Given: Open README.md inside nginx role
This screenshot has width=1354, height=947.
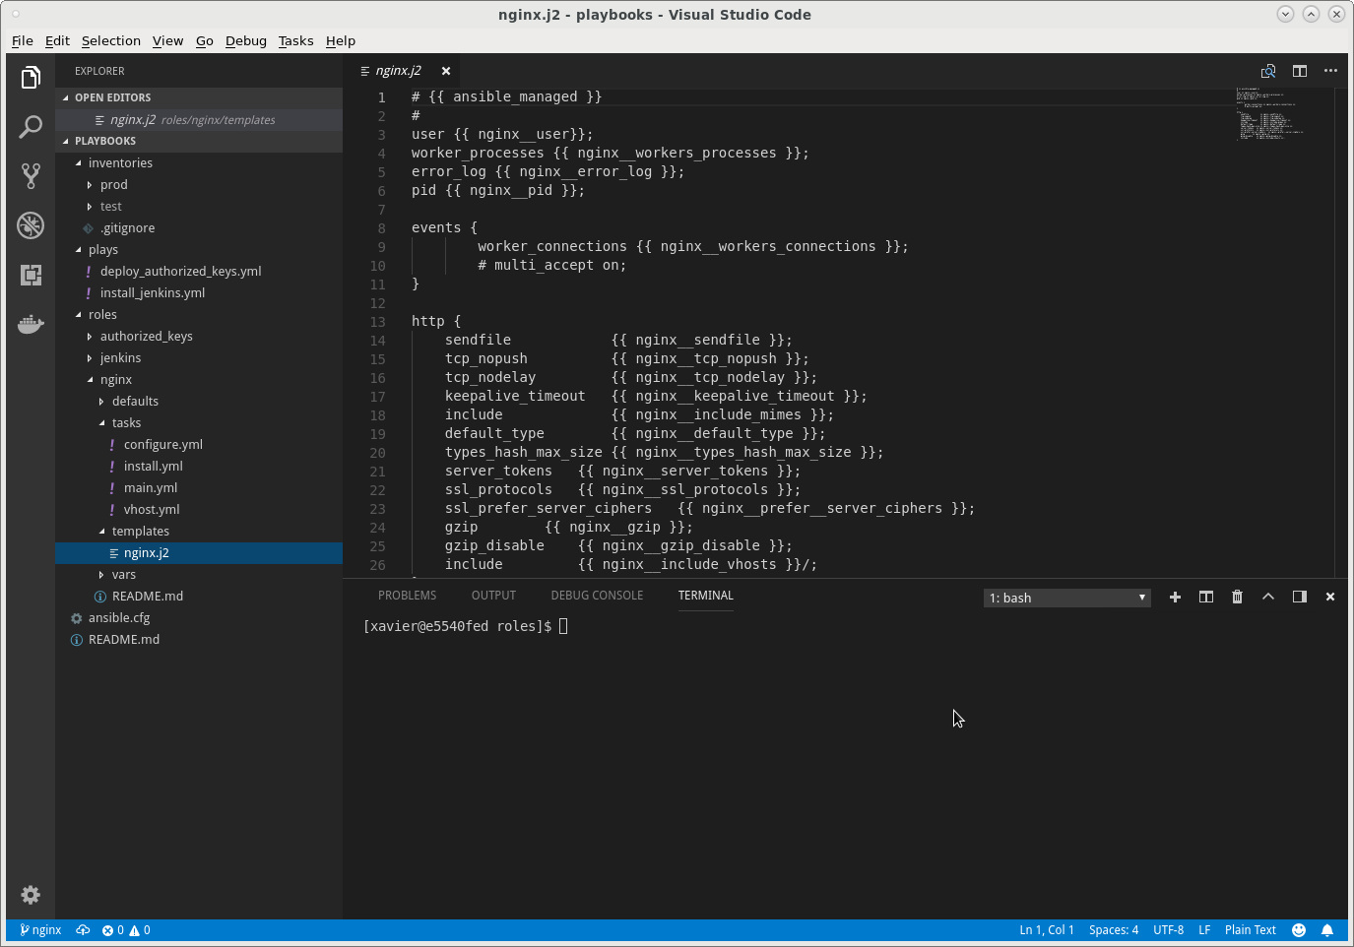Looking at the screenshot, I should (199, 597).
